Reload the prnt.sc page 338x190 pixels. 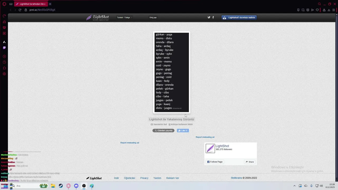[x=20, y=10]
